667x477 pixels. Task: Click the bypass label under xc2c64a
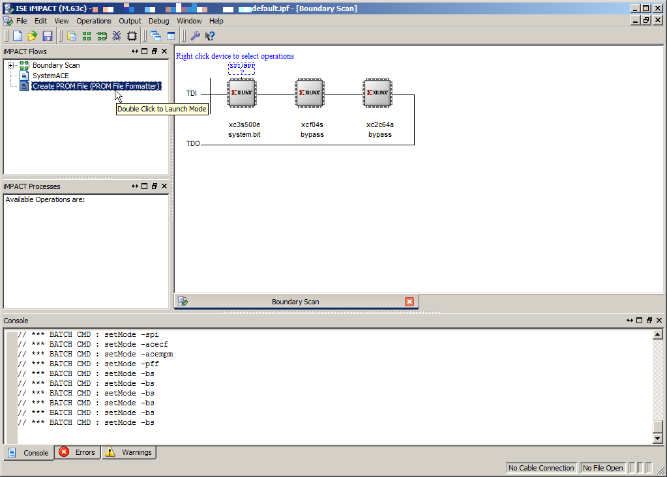pyautogui.click(x=380, y=134)
